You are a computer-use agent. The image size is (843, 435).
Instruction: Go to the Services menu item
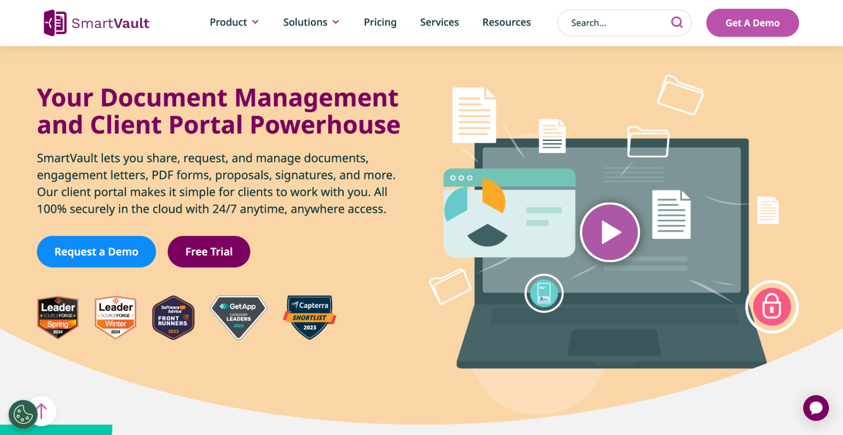(439, 22)
